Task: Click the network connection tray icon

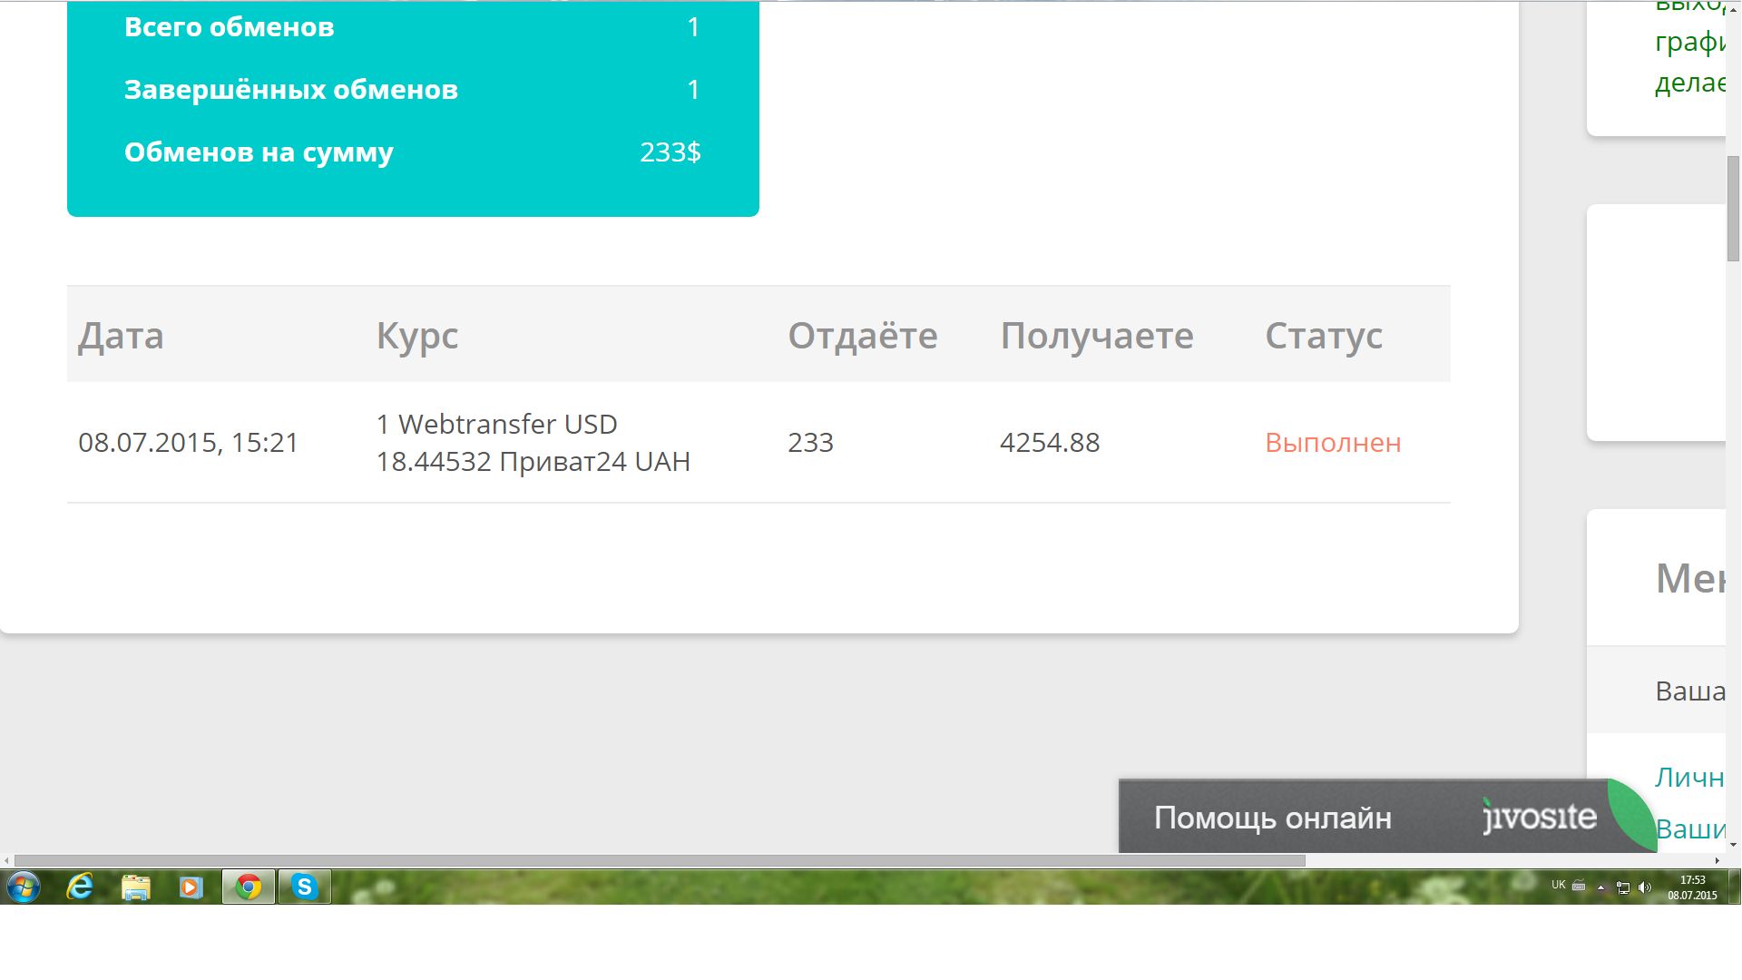Action: pos(1623,887)
